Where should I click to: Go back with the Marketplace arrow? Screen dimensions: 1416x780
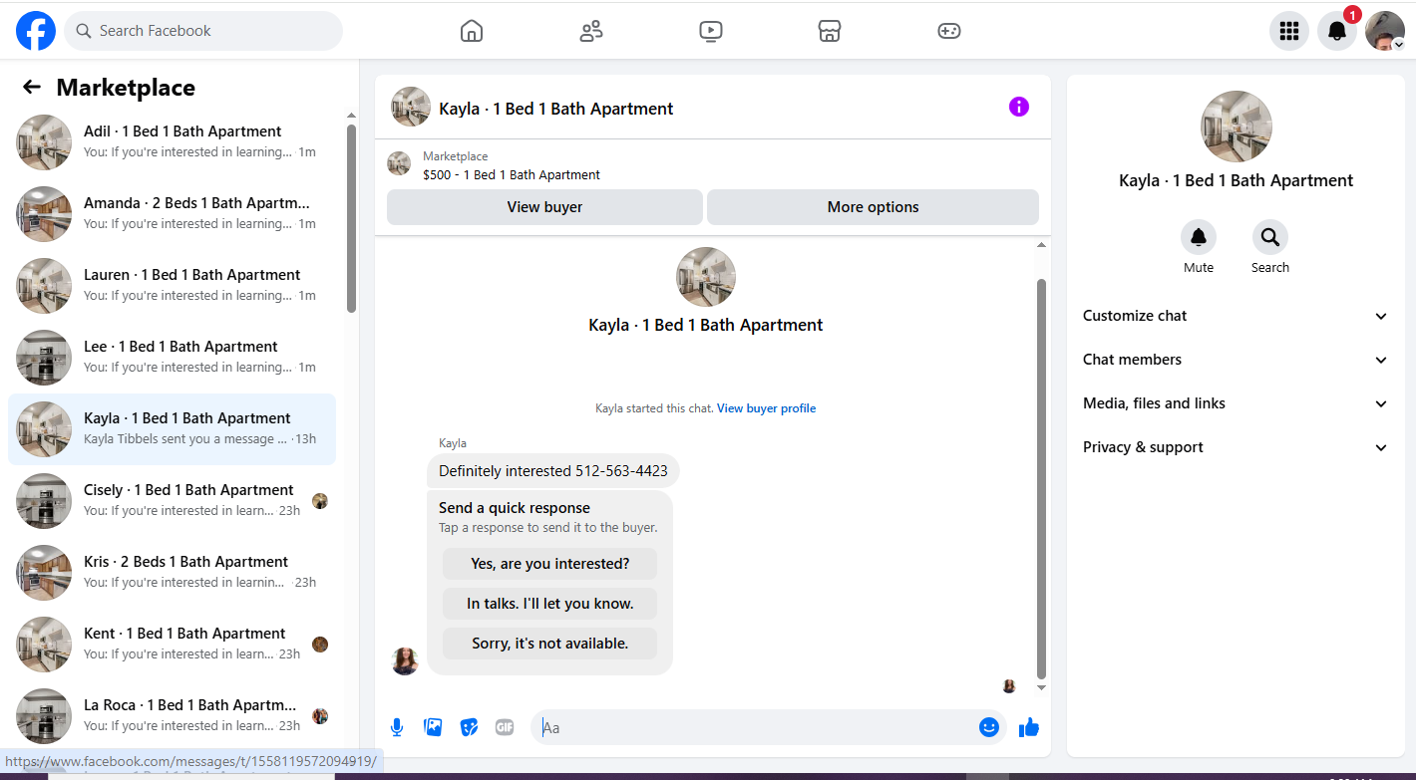[x=32, y=88]
